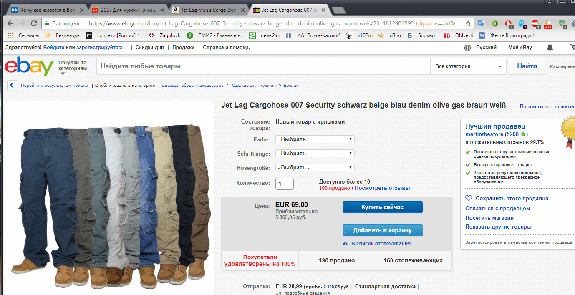The image size is (575, 295).
Task: Open the ИА Волга-Каспий bookmark
Action: pyautogui.click(x=313, y=35)
